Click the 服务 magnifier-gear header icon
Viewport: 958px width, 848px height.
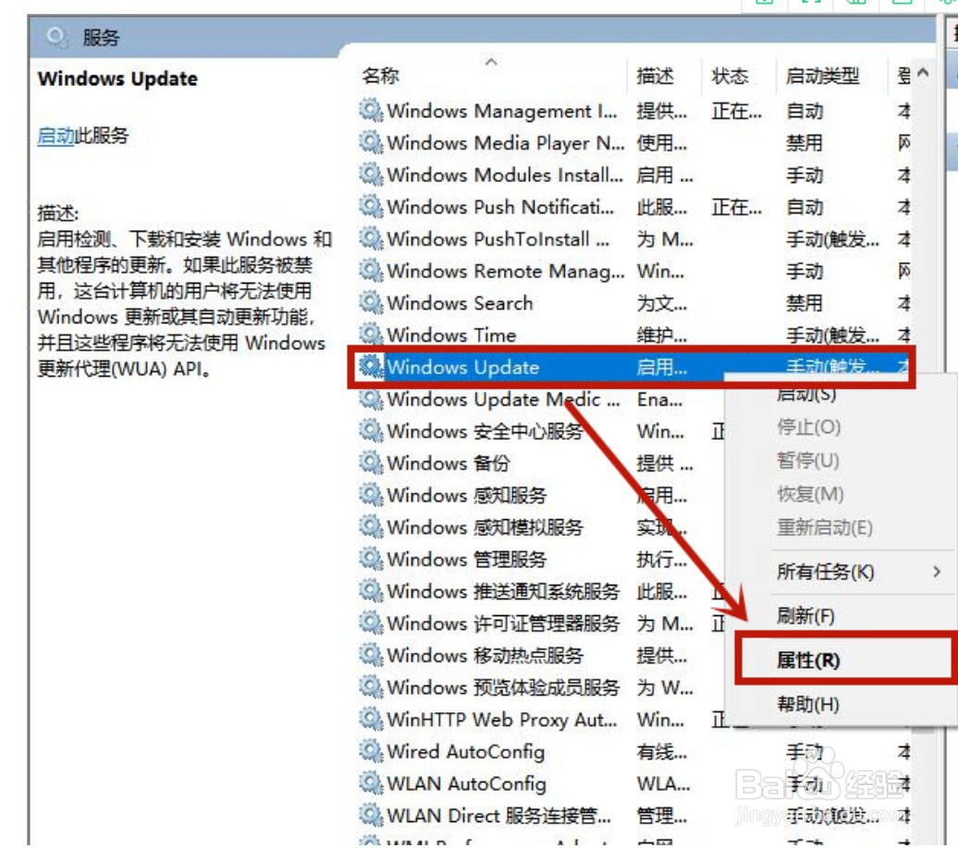[56, 38]
